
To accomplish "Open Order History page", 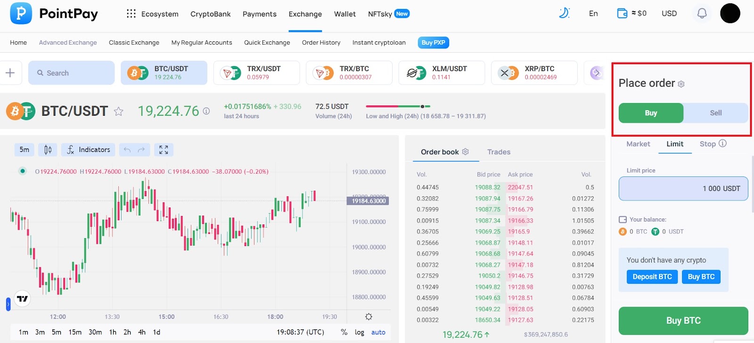I will (321, 42).
